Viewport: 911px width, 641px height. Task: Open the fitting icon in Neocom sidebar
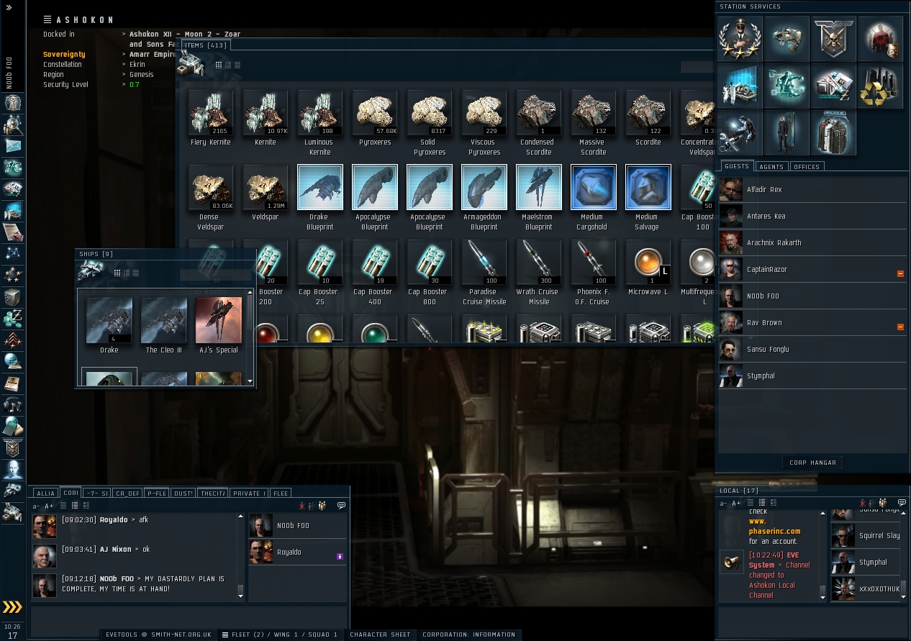pyautogui.click(x=12, y=168)
